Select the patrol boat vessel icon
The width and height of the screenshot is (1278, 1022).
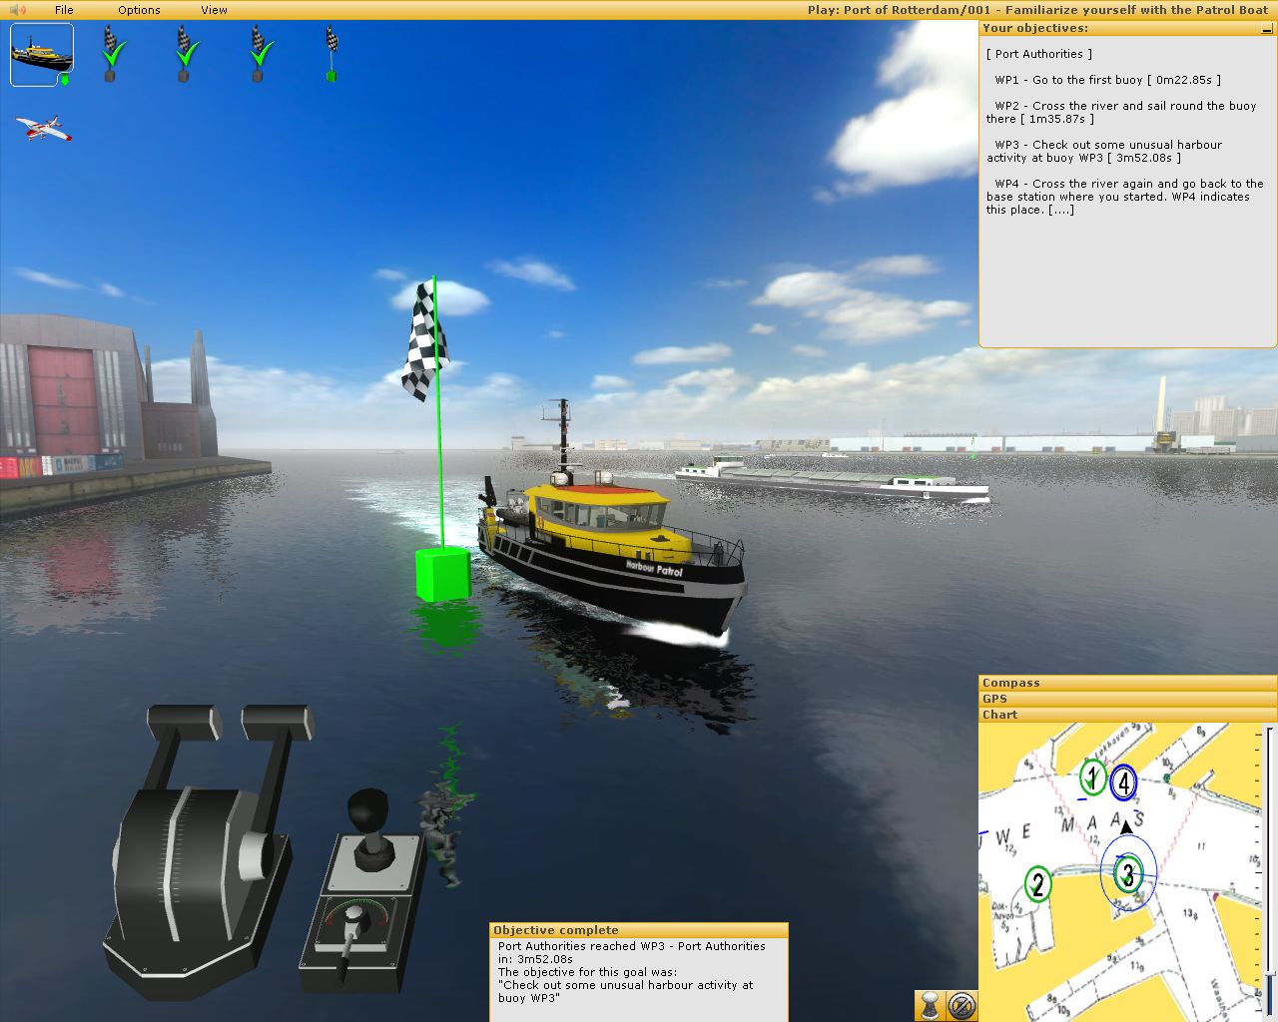tap(42, 54)
